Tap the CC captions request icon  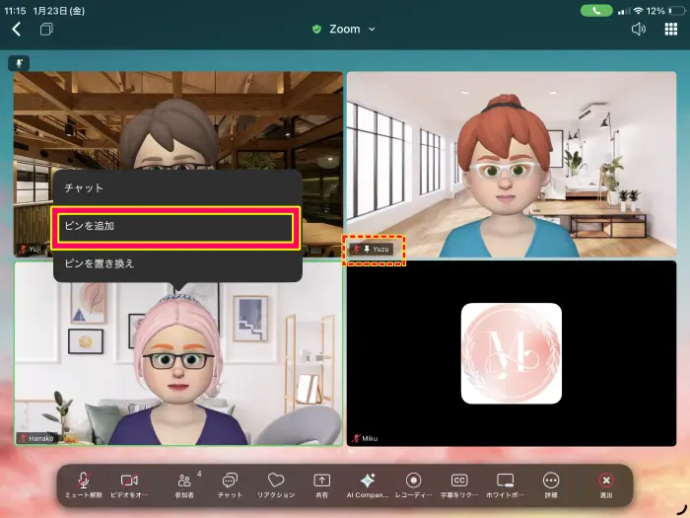click(459, 485)
